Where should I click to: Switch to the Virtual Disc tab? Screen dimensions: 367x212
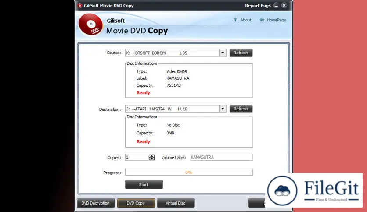176,203
